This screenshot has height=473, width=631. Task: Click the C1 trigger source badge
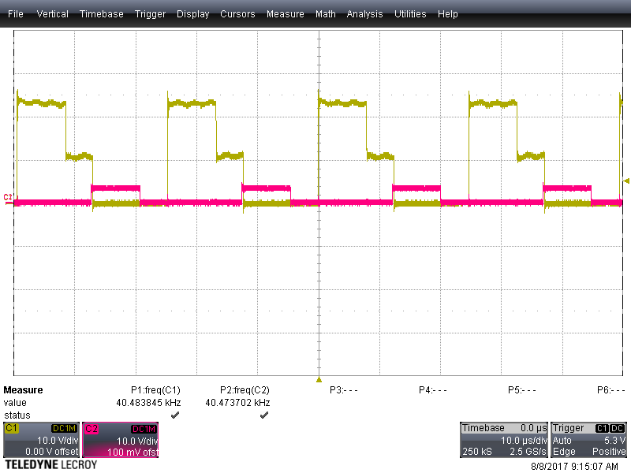click(602, 428)
